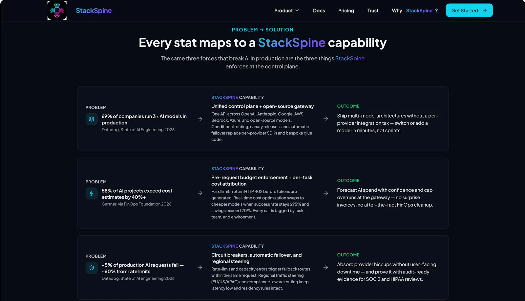Click PROBLEM label above 58% of AI projects
Viewport: 525px width, 301px height.
[x=96, y=182]
